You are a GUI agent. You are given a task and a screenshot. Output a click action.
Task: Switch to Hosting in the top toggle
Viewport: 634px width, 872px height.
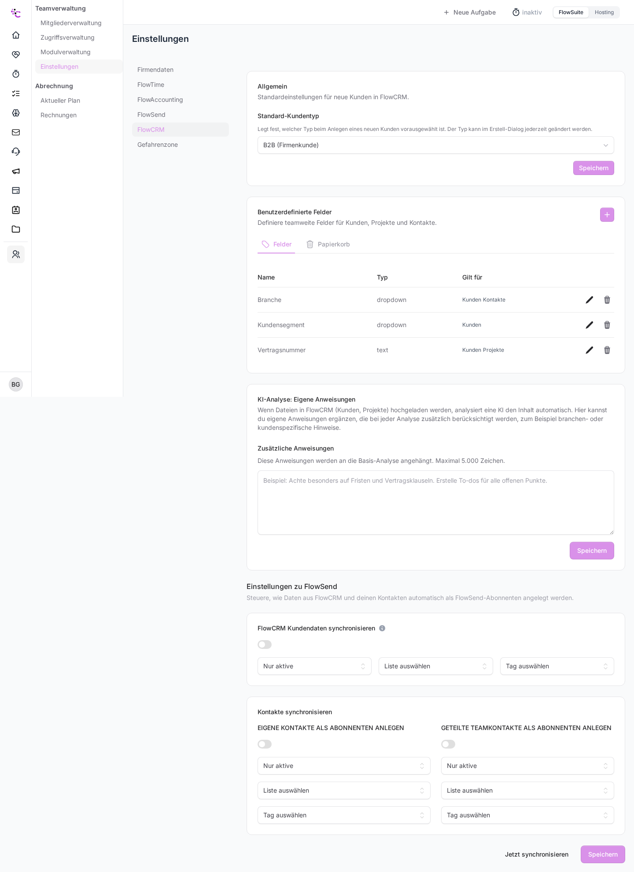[604, 12]
